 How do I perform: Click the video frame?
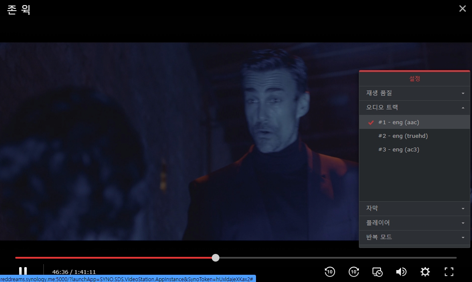click(179, 142)
